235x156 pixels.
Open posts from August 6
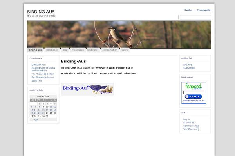[31, 107]
